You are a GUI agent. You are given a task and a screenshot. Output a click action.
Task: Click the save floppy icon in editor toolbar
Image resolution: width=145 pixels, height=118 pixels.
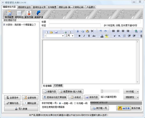pyautogui.click(x=56, y=32)
